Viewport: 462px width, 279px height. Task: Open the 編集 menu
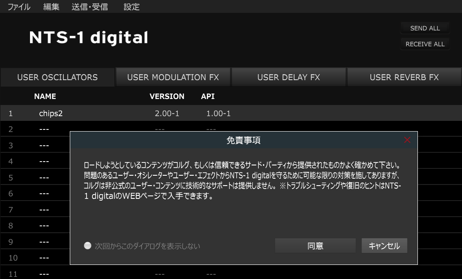click(51, 6)
